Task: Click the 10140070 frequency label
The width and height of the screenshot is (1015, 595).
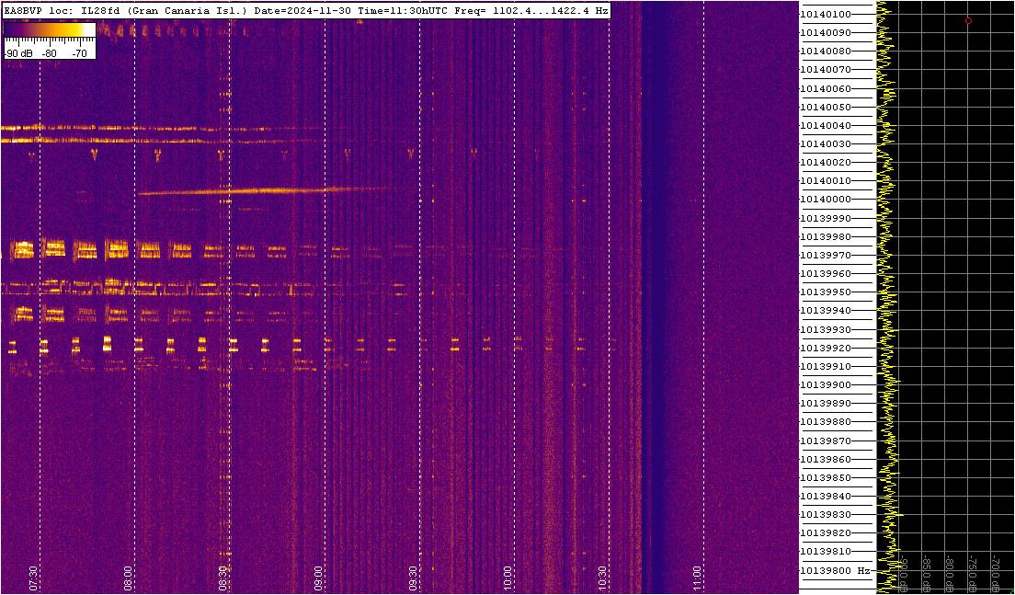Action: pyautogui.click(x=826, y=70)
